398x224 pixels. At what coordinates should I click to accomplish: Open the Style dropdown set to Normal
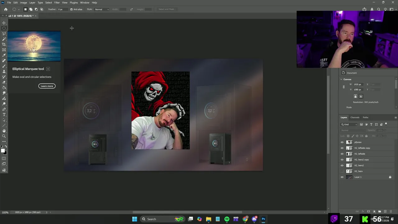point(102,9)
